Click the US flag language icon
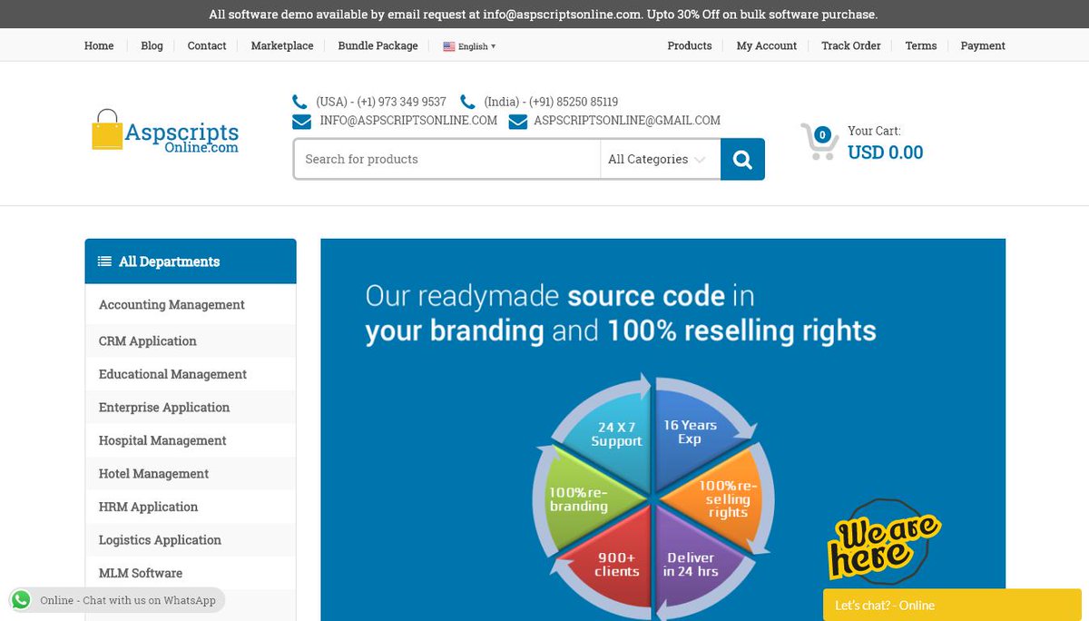The width and height of the screenshot is (1089, 621). pos(448,46)
